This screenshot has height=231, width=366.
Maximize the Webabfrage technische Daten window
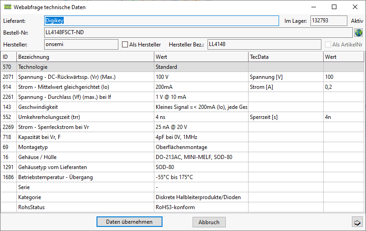pos(334,7)
